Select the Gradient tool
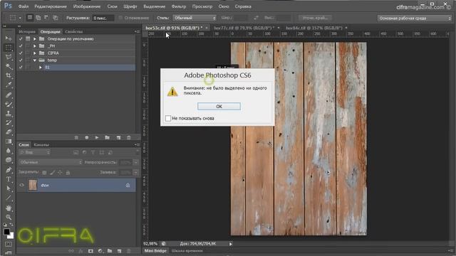The height and width of the screenshot is (256, 456). [x=9, y=142]
